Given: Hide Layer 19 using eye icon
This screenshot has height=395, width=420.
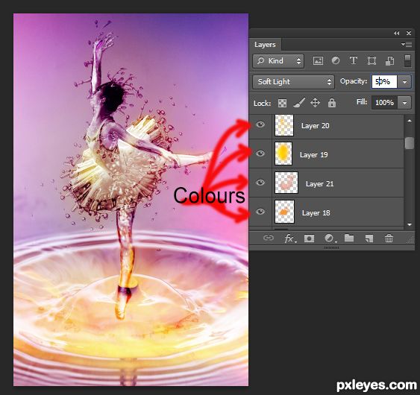Looking at the screenshot, I should pos(260,154).
